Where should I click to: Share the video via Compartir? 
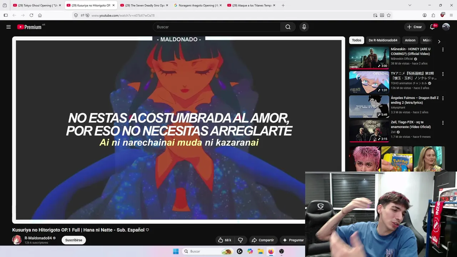(263, 240)
